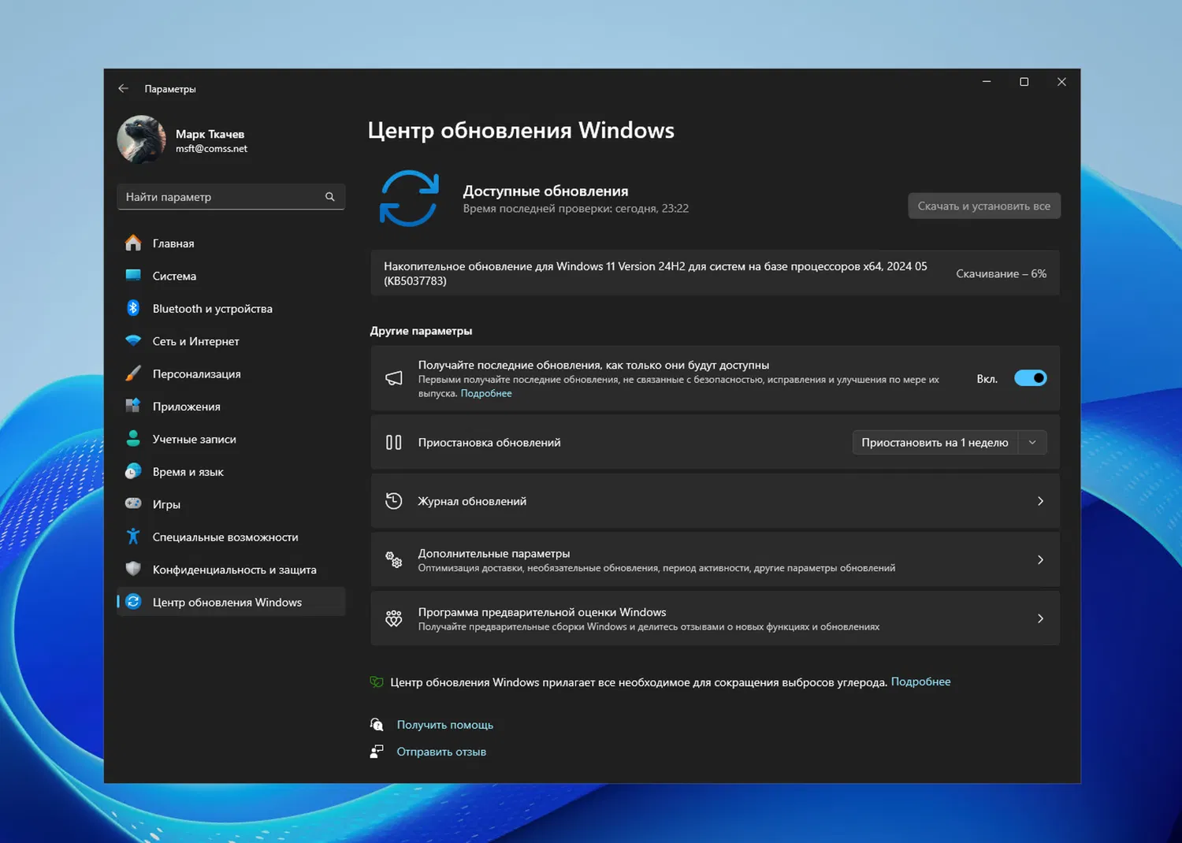Click the Специальные возможности accessibility icon

point(133,537)
